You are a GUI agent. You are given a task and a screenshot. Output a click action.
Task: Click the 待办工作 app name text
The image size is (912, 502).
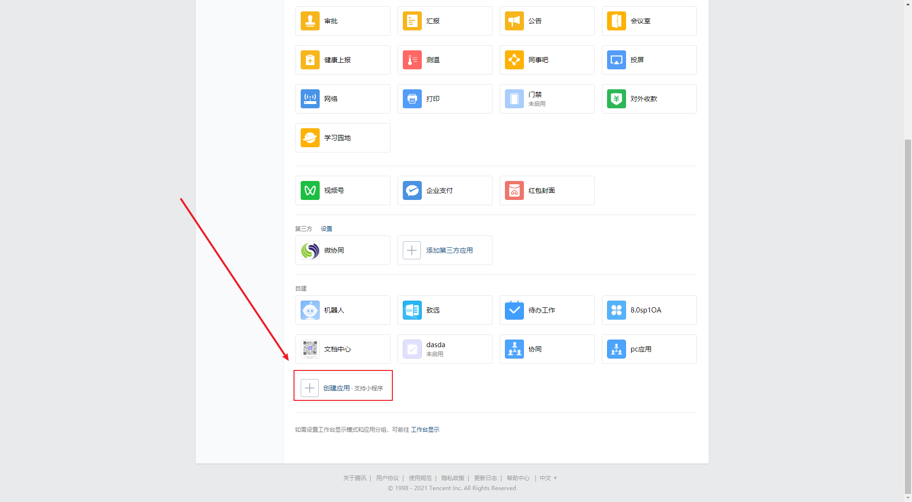click(541, 310)
